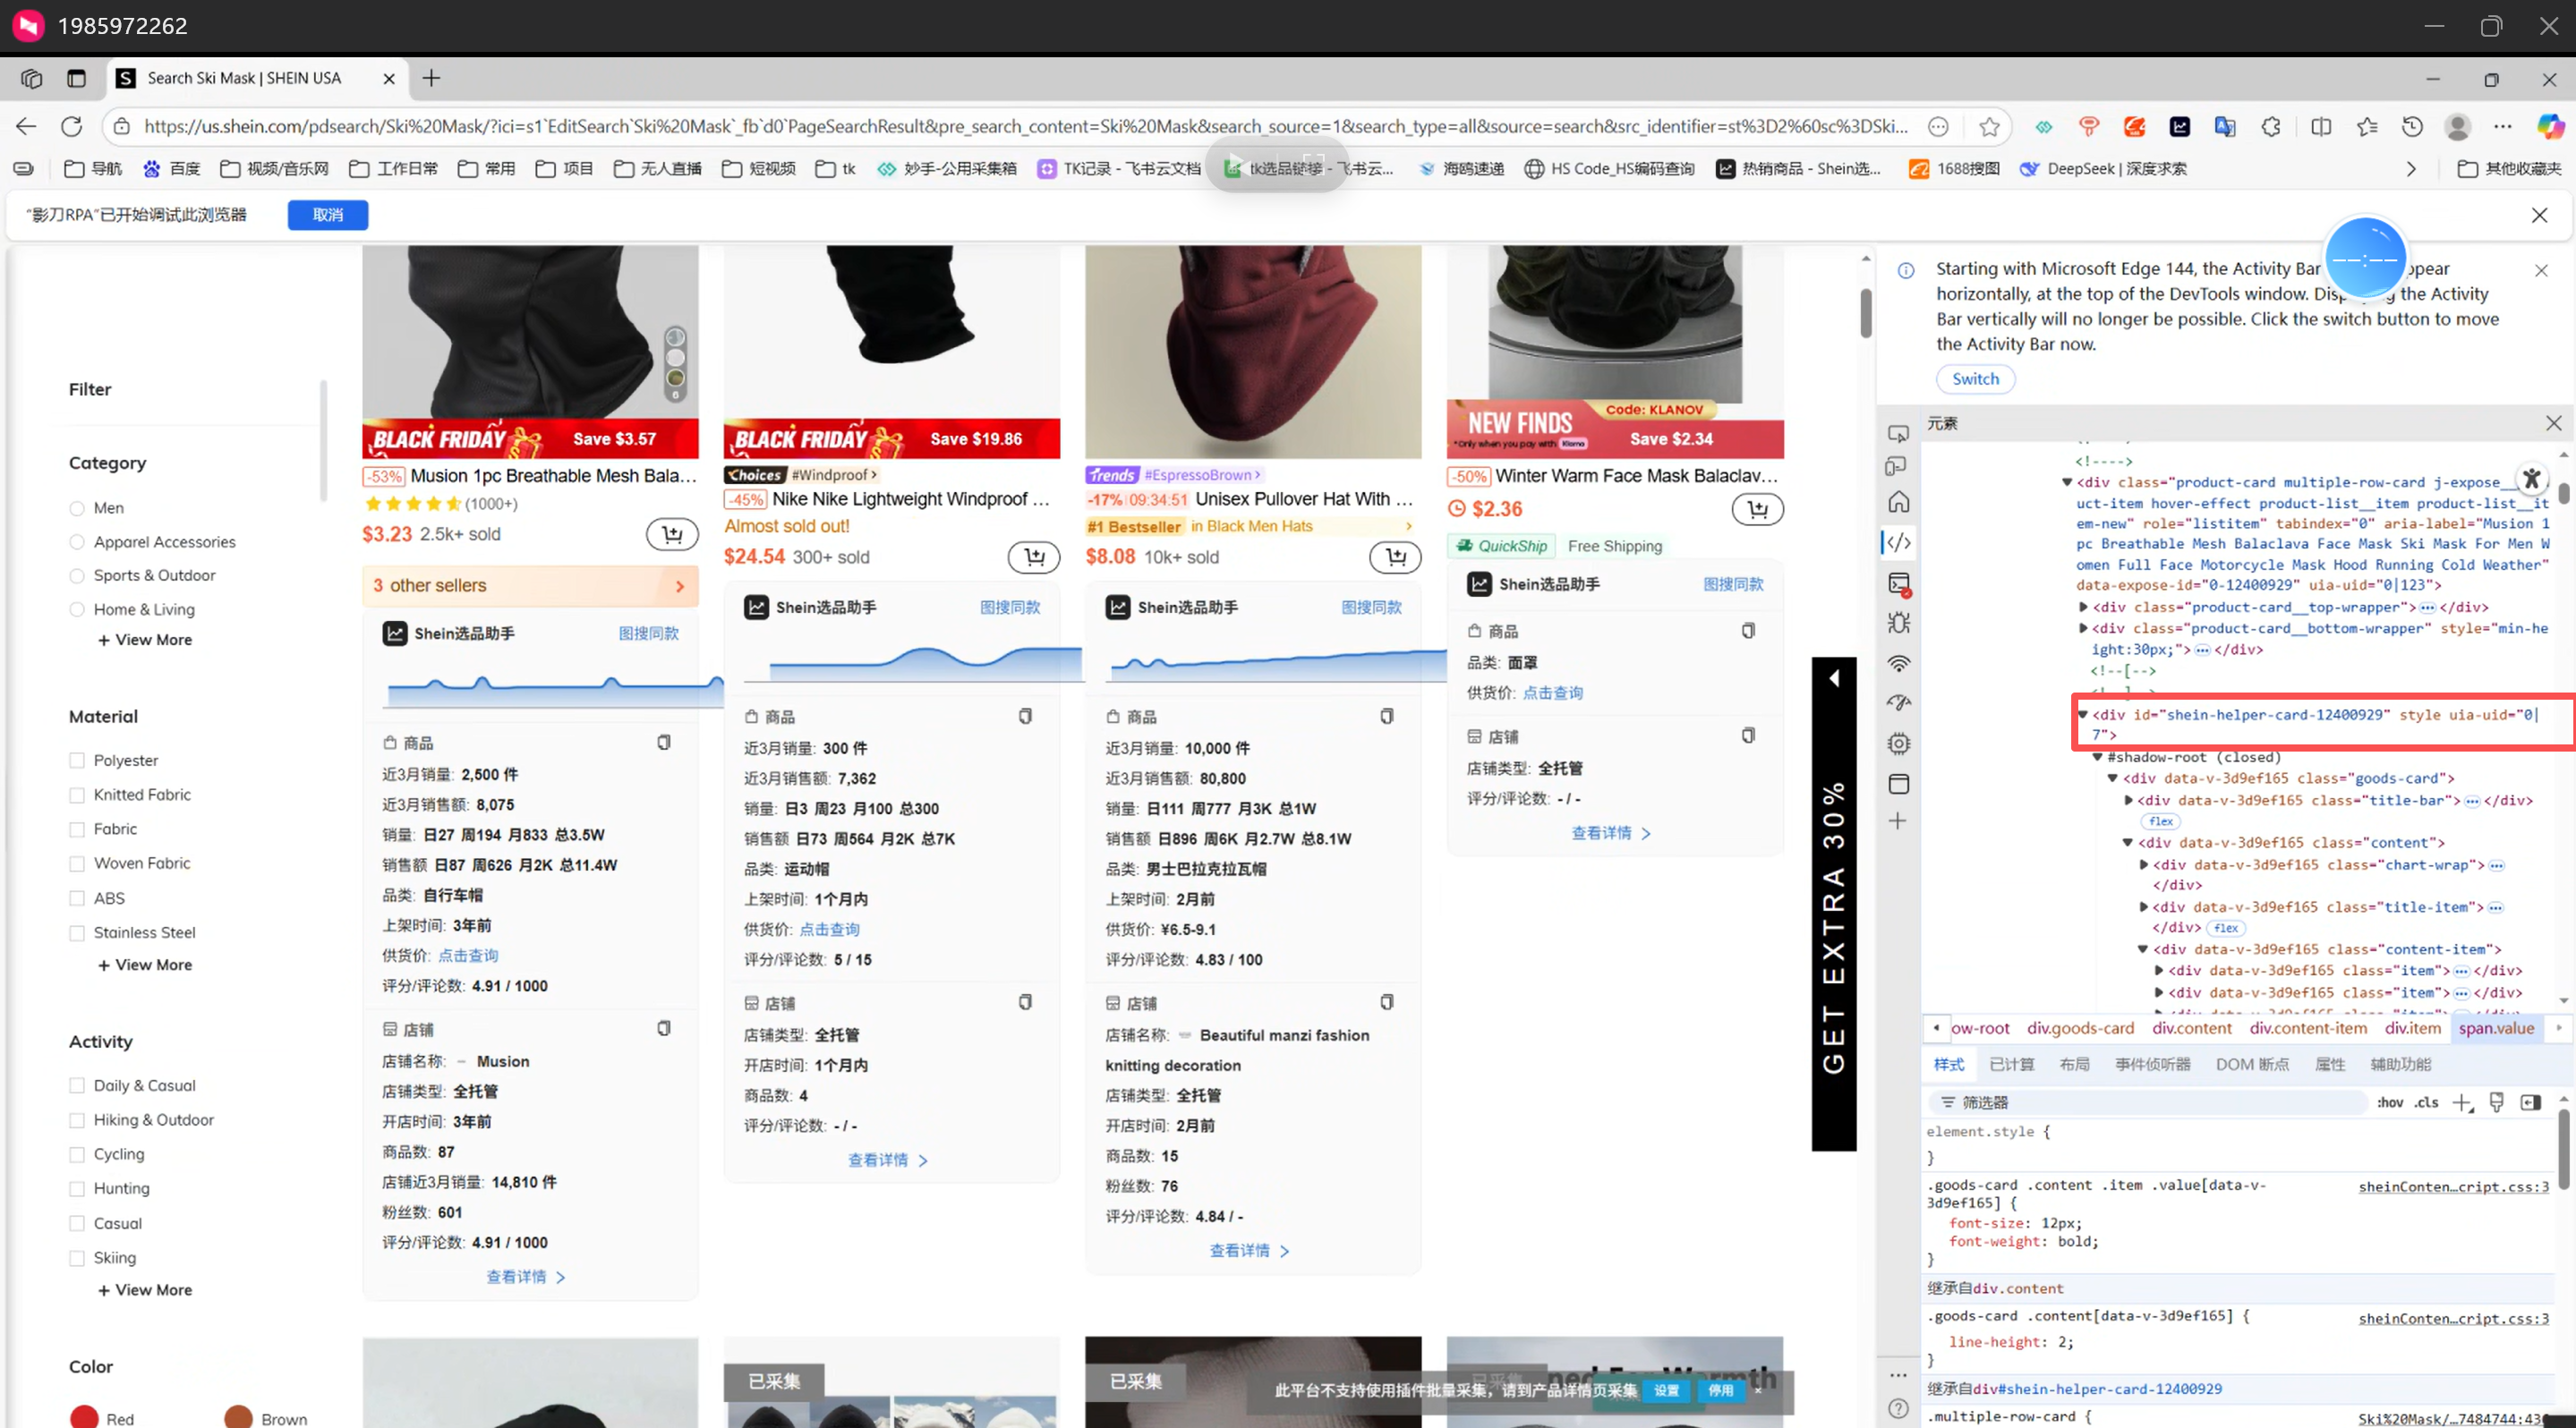
Task: Toggle the :hov element state button
Action: [x=2390, y=1103]
